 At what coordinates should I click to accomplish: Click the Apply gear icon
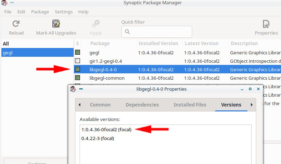[x=96, y=24]
